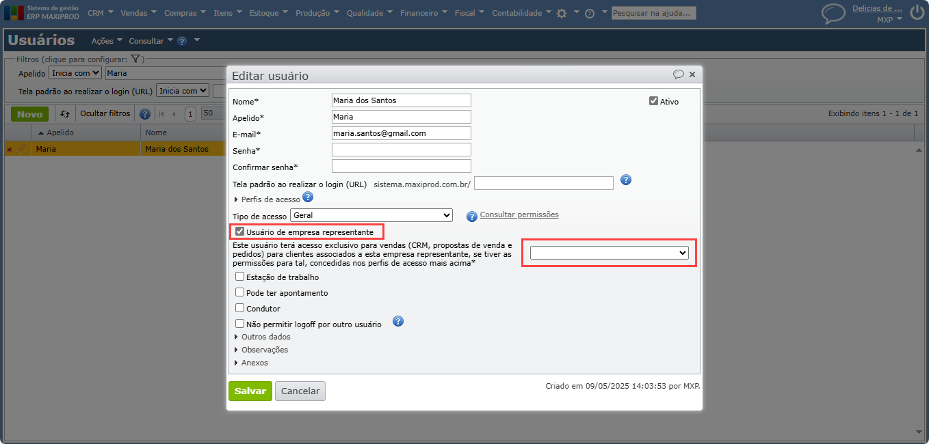Expand Observações section
The height and width of the screenshot is (444, 929).
tap(261, 350)
